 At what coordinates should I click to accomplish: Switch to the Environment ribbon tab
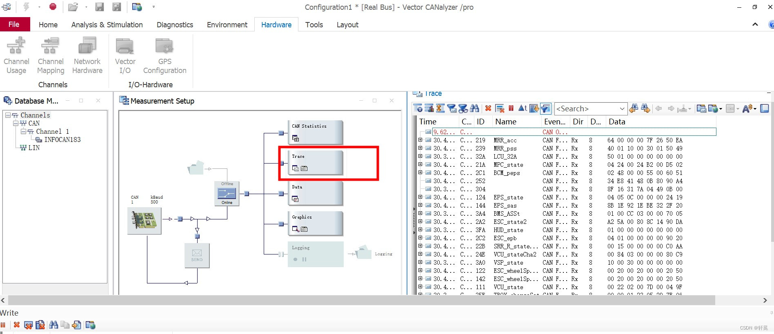click(x=227, y=24)
